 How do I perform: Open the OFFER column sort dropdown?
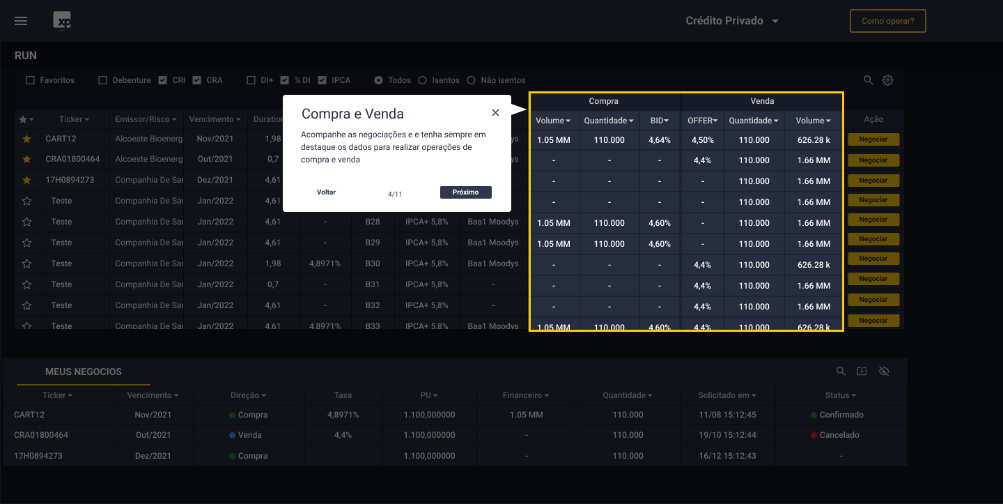click(702, 121)
